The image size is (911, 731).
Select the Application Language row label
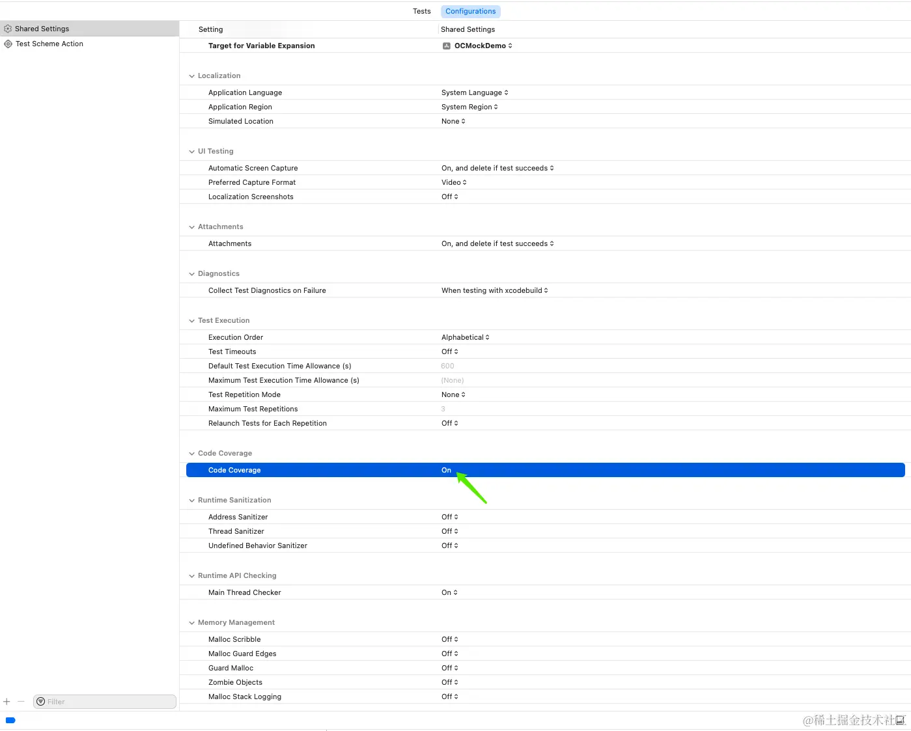point(245,92)
